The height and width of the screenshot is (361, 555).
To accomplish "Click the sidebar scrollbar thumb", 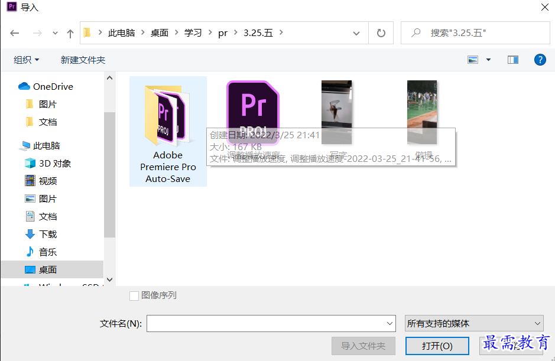I will click(x=109, y=174).
